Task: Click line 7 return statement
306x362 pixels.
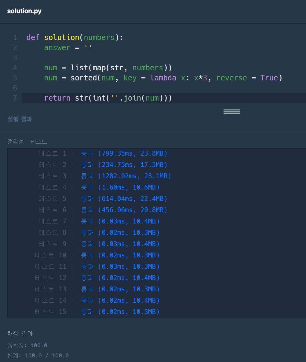Action: 108,98
